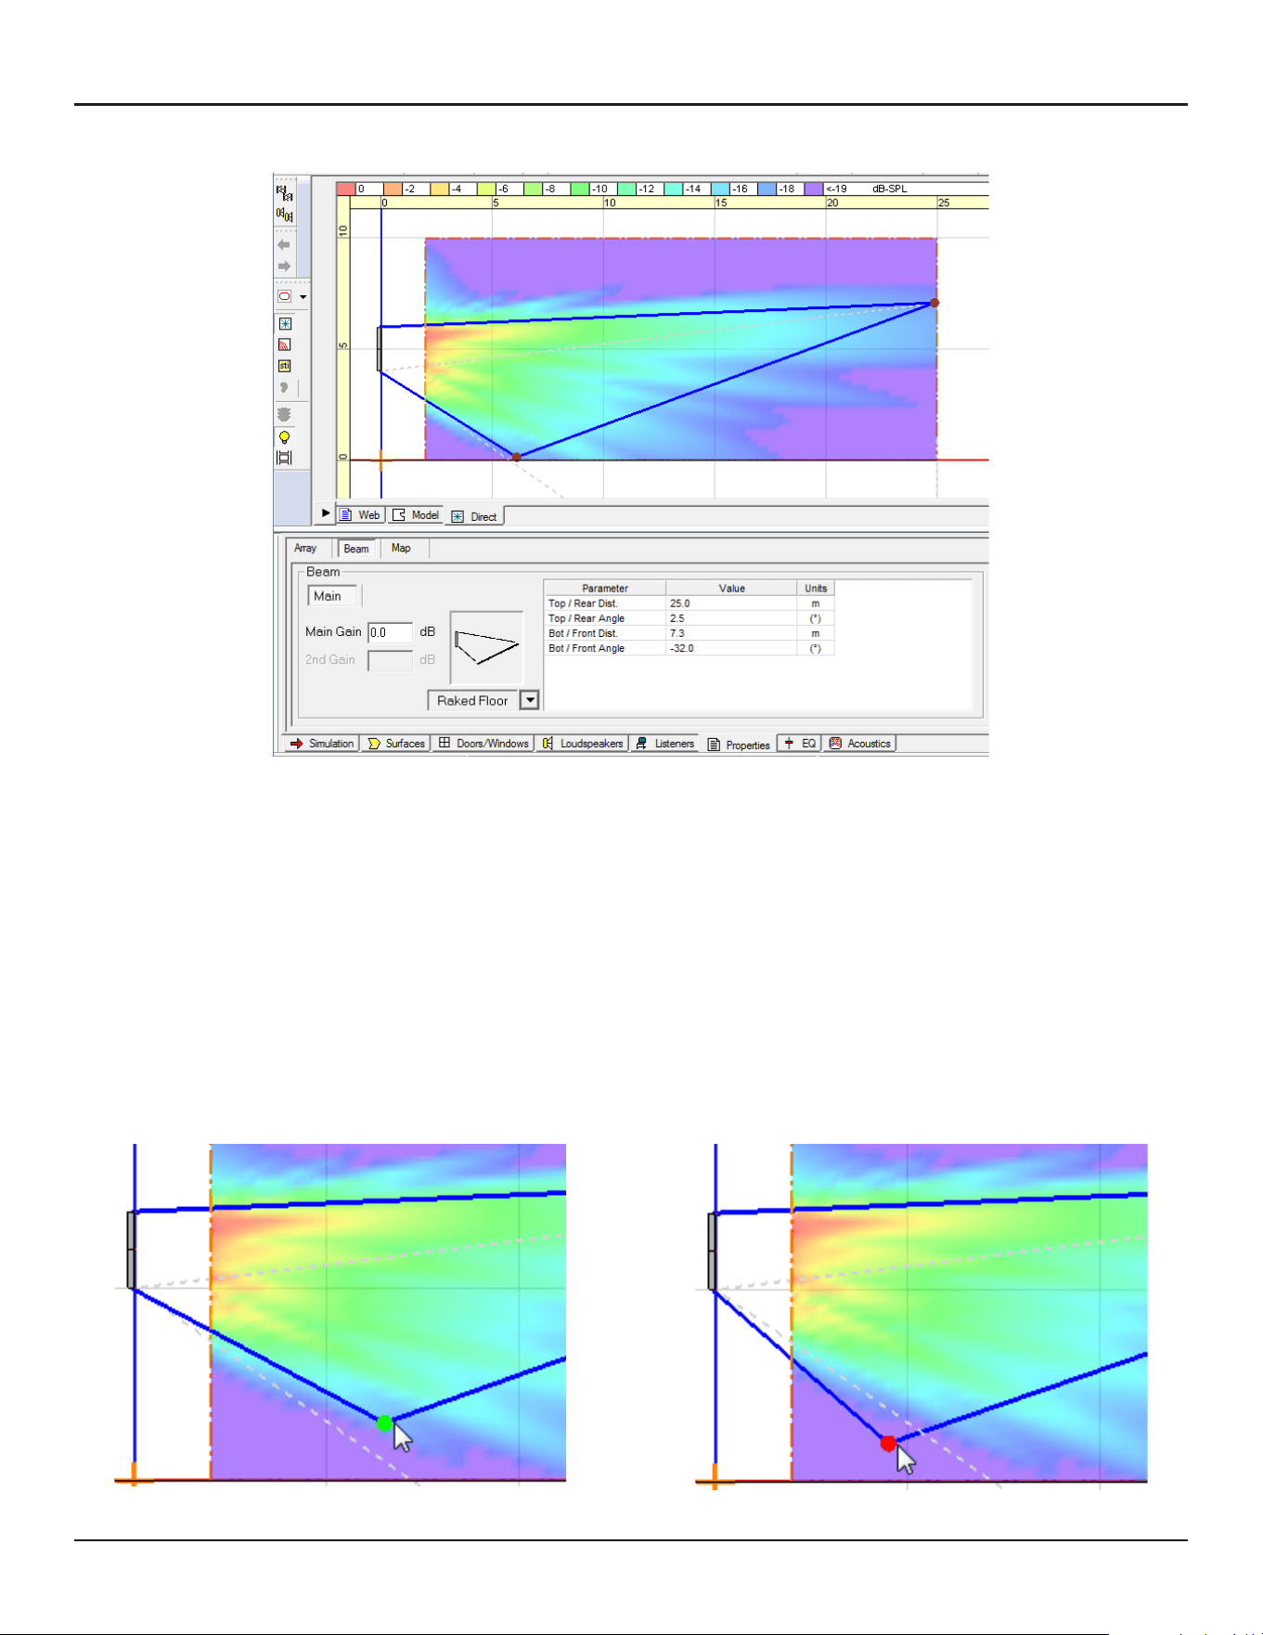Click the top crossed-loudspeakers toolbar icon

pyautogui.click(x=285, y=193)
